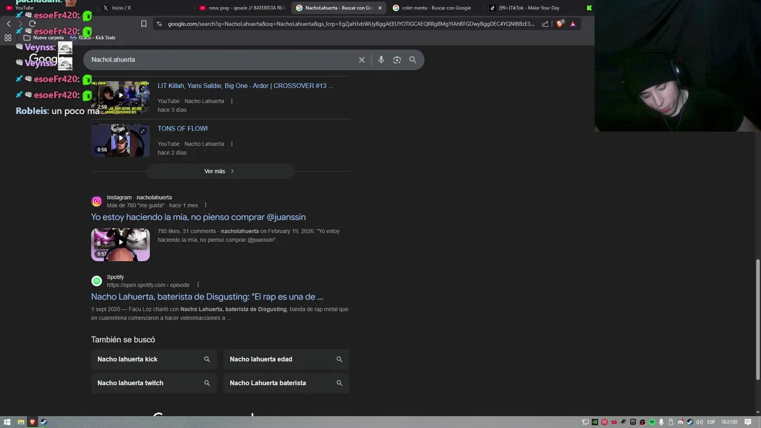Open File Explorer from taskbar
Viewport: 761px width, 428px height.
click(x=21, y=422)
